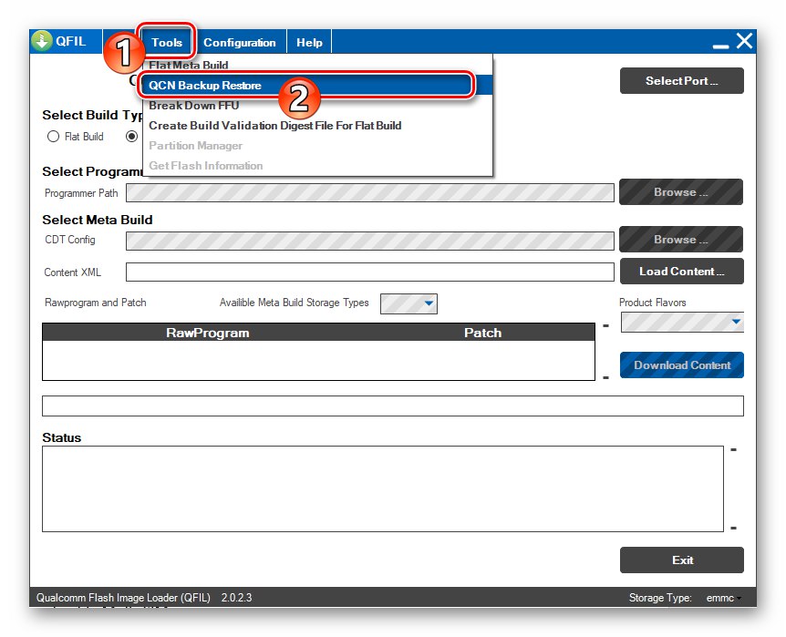Screen dimensions: 786x637
Task: Click the disabled Partition Manager entry
Action: (318, 145)
